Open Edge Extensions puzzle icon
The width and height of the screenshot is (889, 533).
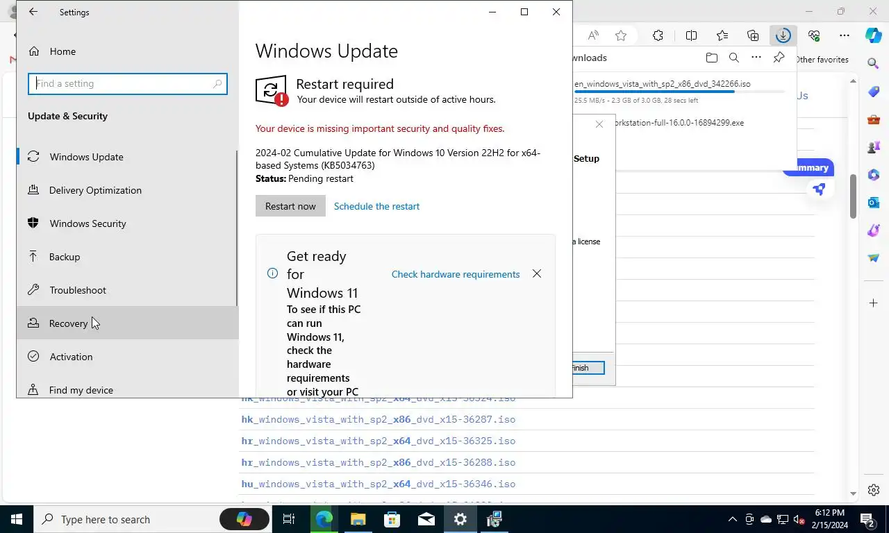658,35
